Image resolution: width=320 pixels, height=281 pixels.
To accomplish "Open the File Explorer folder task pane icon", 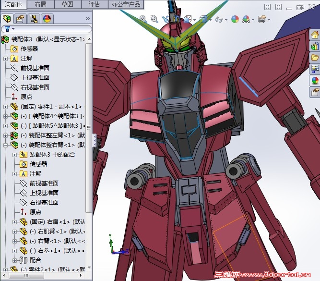I will (315, 58).
